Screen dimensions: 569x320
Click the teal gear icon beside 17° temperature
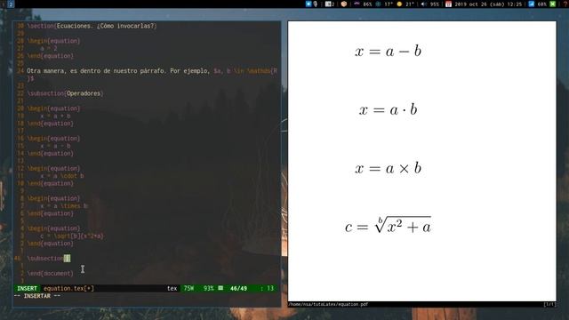tap(378, 4)
